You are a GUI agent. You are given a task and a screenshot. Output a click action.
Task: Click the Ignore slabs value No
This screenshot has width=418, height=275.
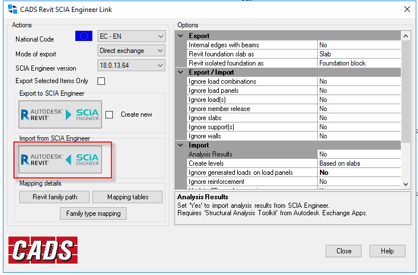coord(359,118)
